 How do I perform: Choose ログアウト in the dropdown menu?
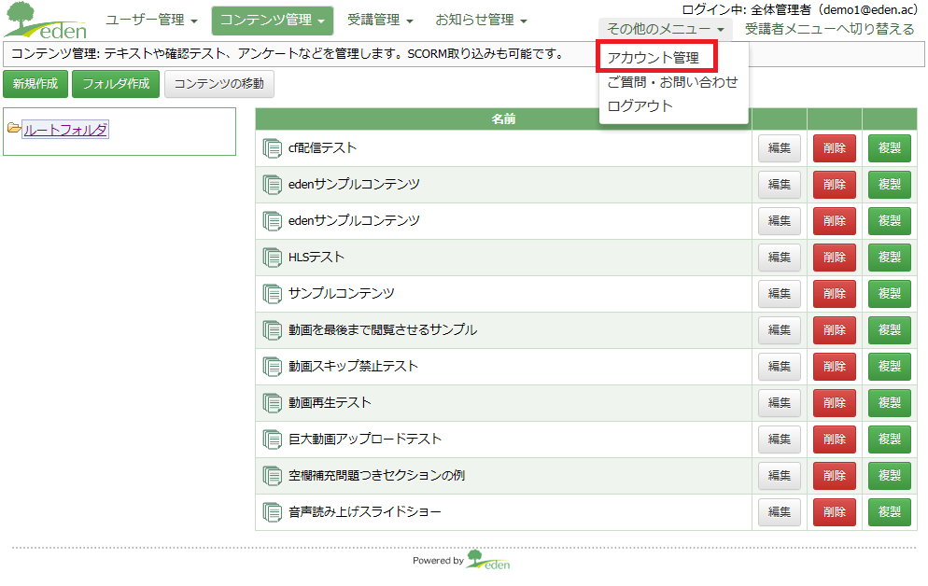640,106
